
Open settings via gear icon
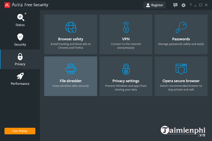[x=183, y=5]
